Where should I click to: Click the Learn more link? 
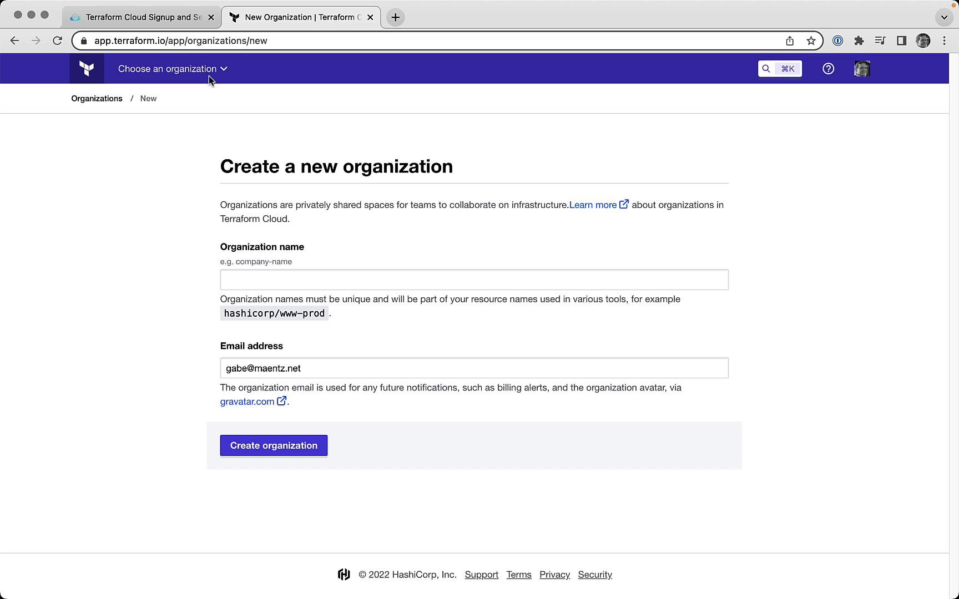coord(599,205)
